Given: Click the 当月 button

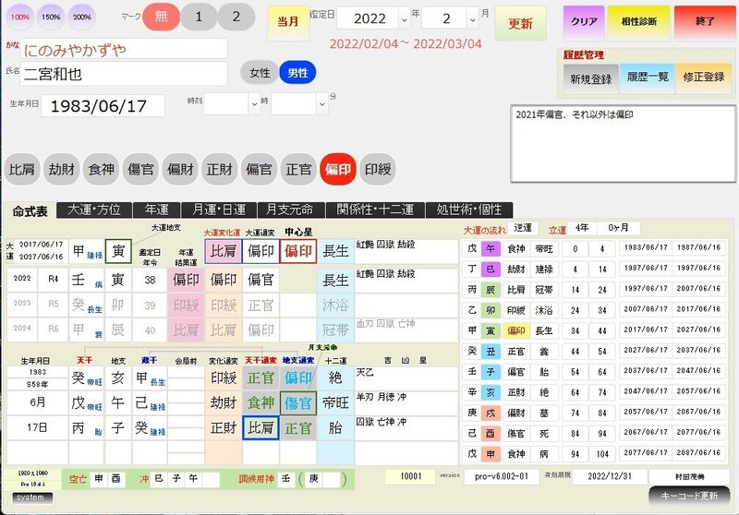Looking at the screenshot, I should 287,22.
